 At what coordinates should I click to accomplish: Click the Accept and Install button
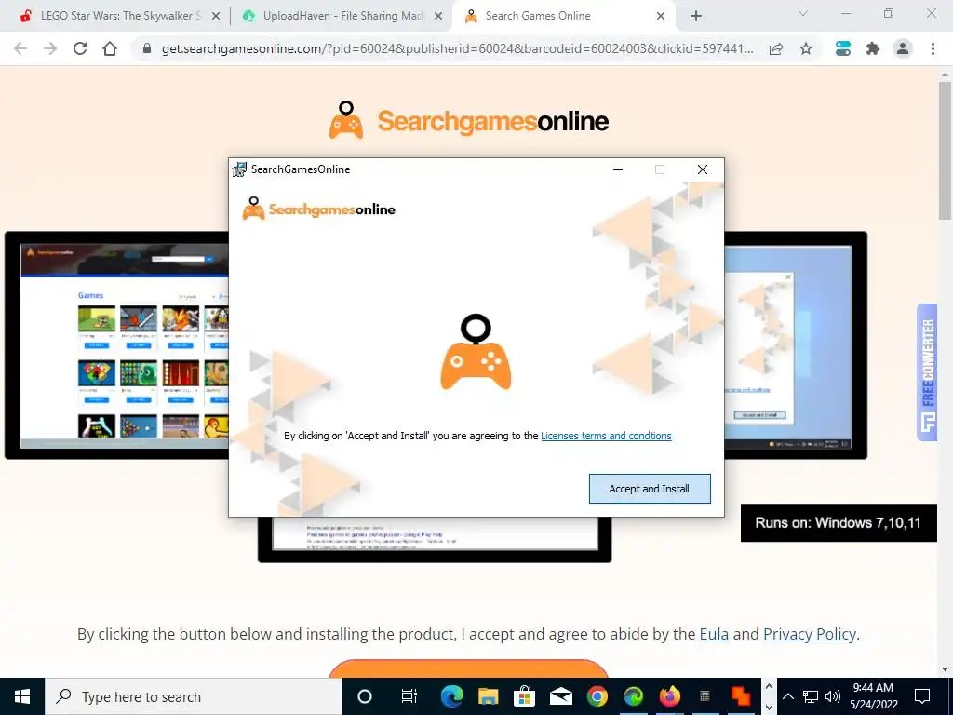coord(649,489)
